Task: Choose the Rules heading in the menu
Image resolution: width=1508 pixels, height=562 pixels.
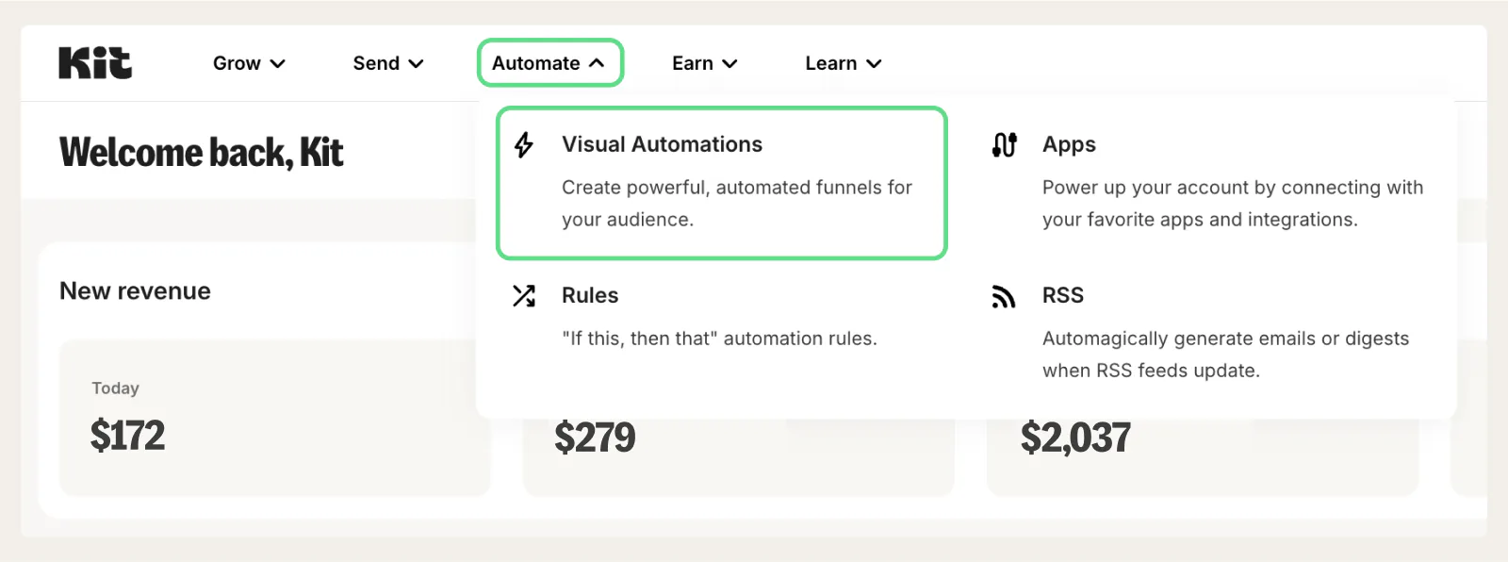Action: pos(590,295)
